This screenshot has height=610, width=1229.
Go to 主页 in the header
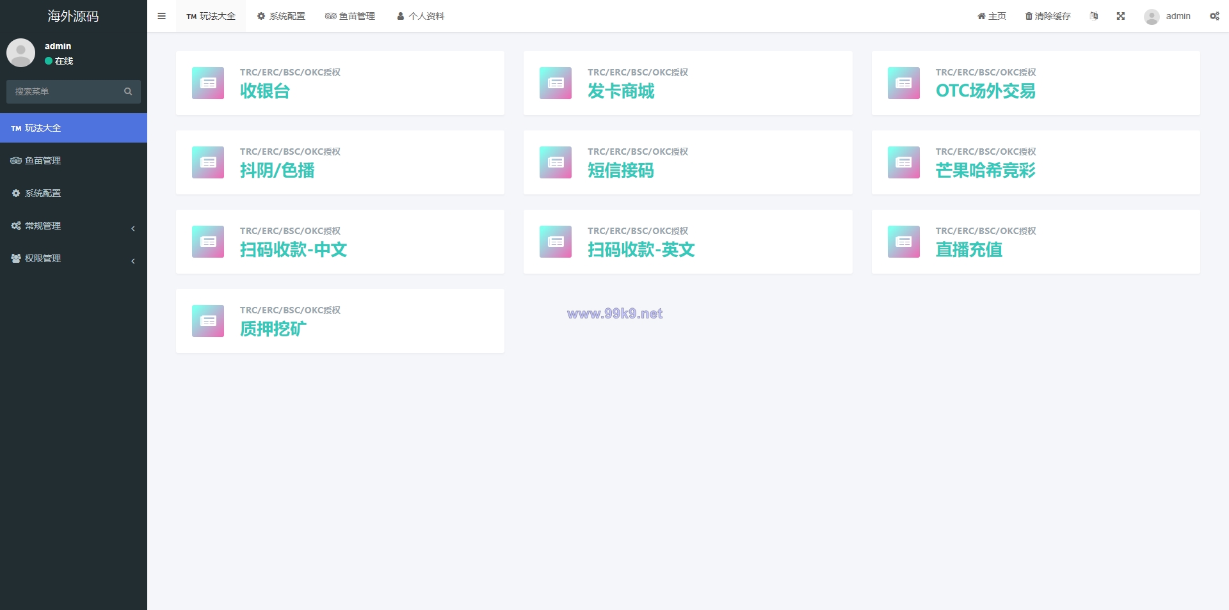point(992,16)
